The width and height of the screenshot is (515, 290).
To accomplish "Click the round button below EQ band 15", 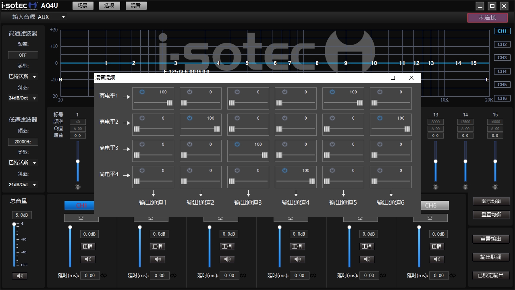I will coord(495,187).
